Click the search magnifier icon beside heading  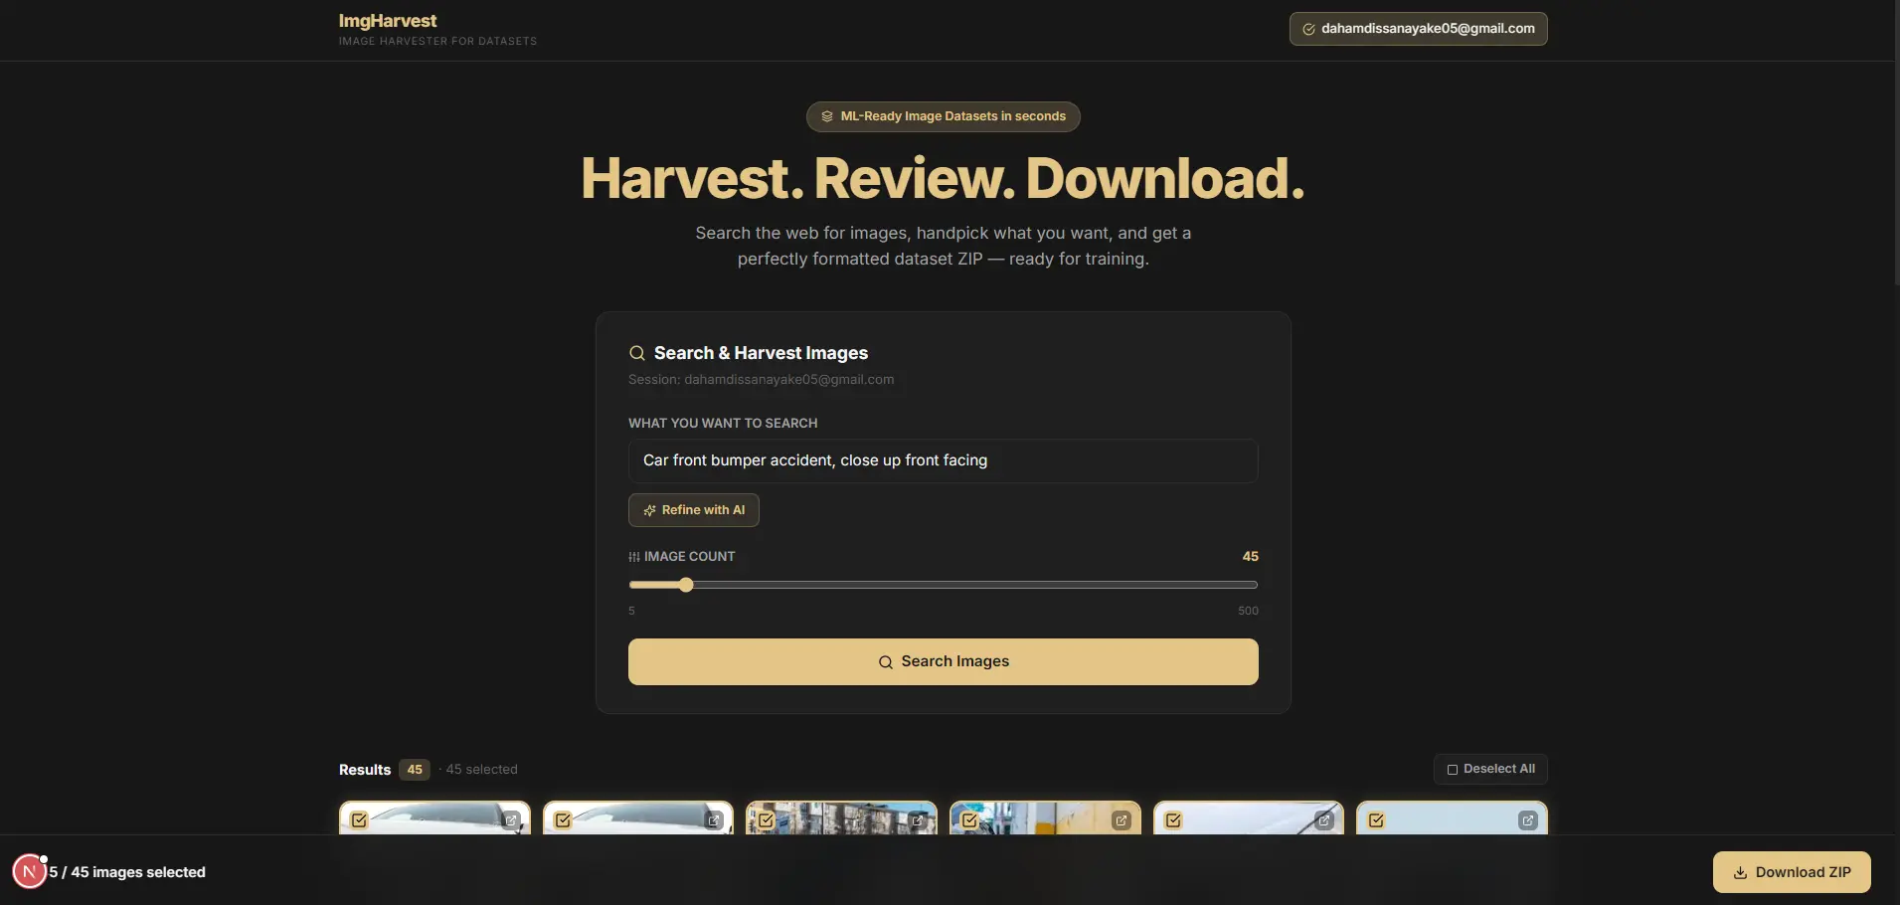tap(637, 353)
